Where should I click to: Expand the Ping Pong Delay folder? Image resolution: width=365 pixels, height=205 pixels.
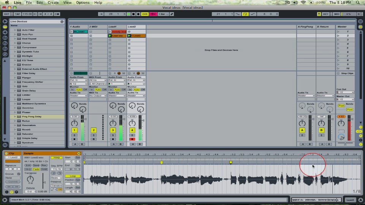[x=15, y=117]
